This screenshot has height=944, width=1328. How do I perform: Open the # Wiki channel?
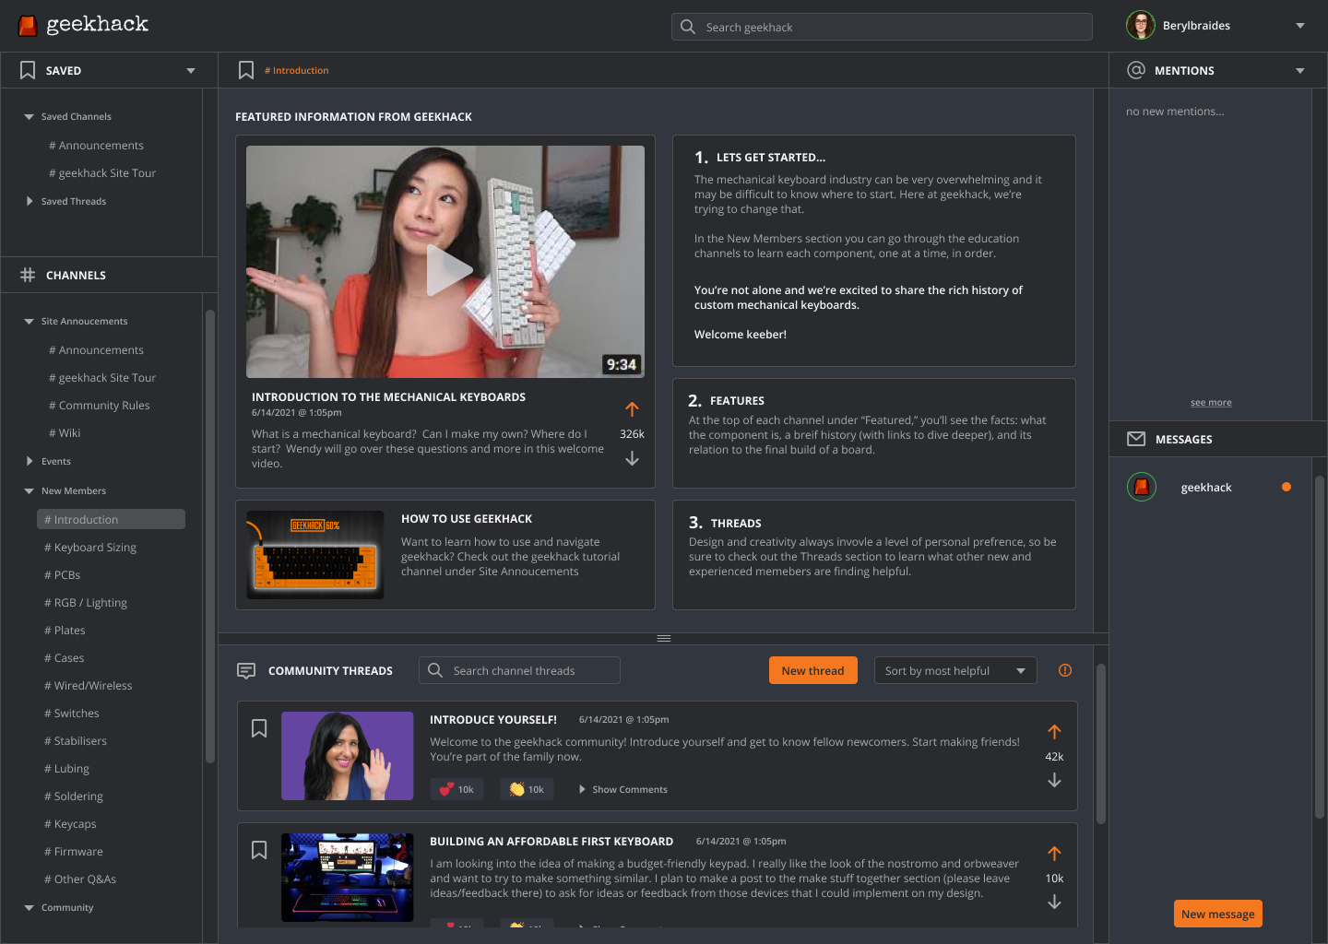65,433
